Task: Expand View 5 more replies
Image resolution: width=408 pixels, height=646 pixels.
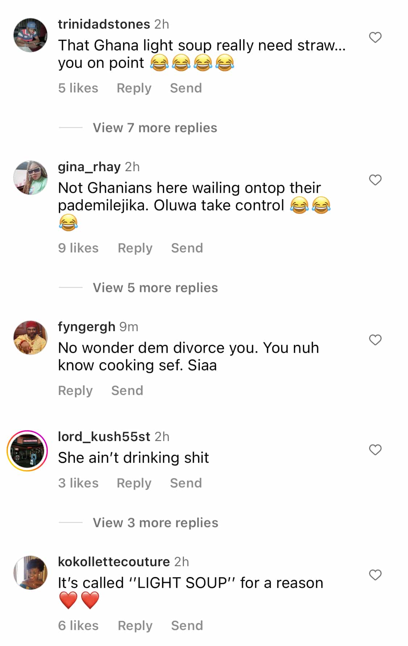Action: [155, 288]
